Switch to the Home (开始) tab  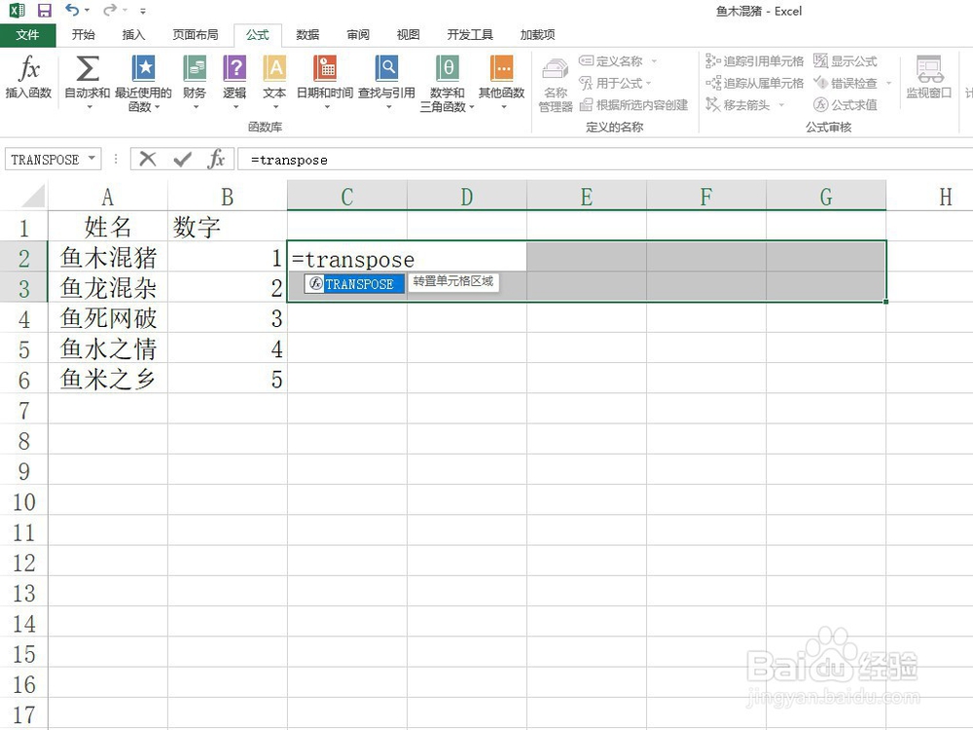(83, 35)
